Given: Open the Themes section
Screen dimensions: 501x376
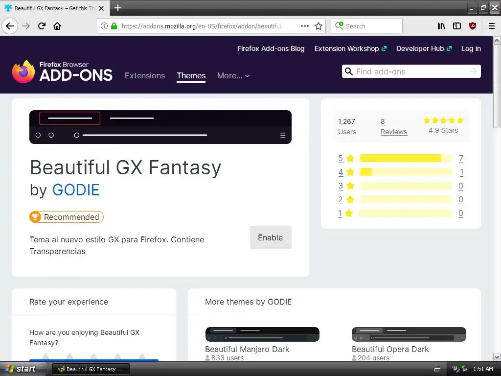Looking at the screenshot, I should (191, 75).
